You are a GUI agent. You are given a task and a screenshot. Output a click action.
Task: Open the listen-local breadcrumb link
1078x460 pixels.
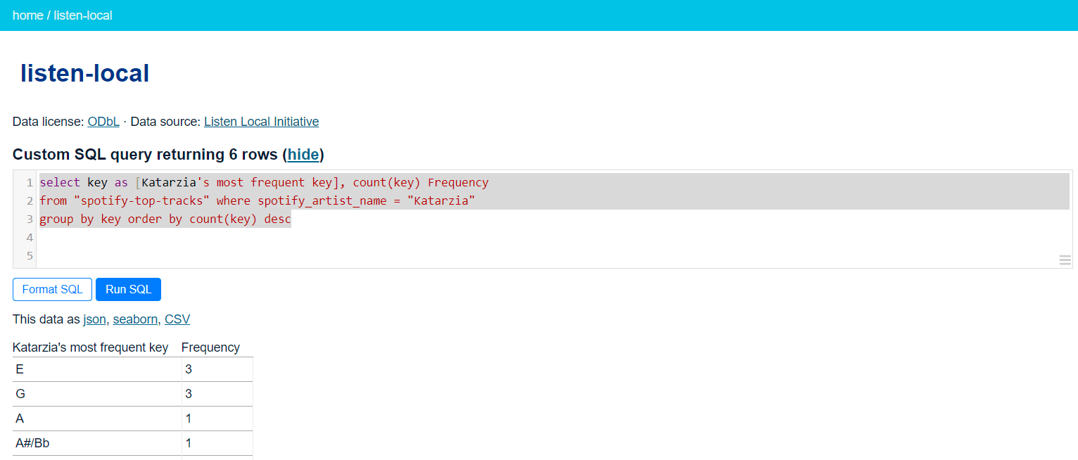click(x=83, y=15)
